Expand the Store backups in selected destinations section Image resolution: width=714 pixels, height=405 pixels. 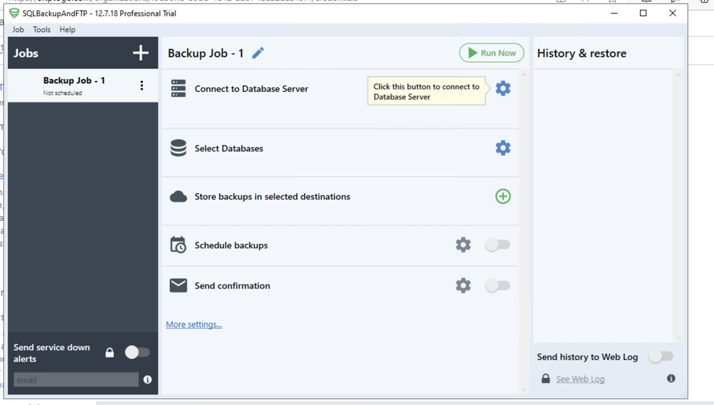[x=272, y=196]
